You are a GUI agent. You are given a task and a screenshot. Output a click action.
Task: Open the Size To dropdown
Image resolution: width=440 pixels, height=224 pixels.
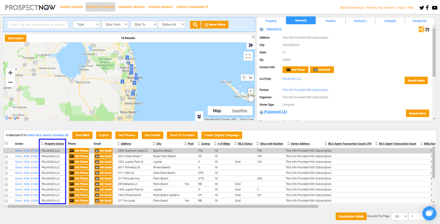tap(144, 25)
